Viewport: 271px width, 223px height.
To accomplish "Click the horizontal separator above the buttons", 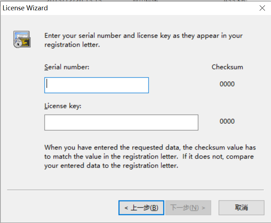I will [135, 190].
